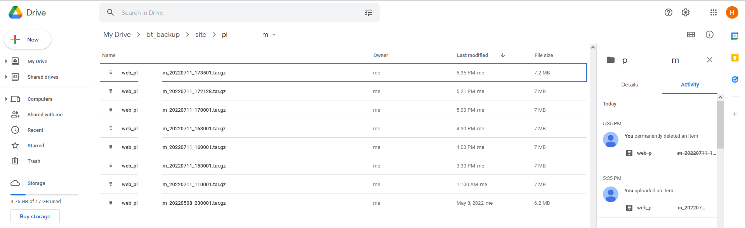The height and width of the screenshot is (228, 745).
Task: Click the storage usage progress bar
Action: (x=44, y=194)
